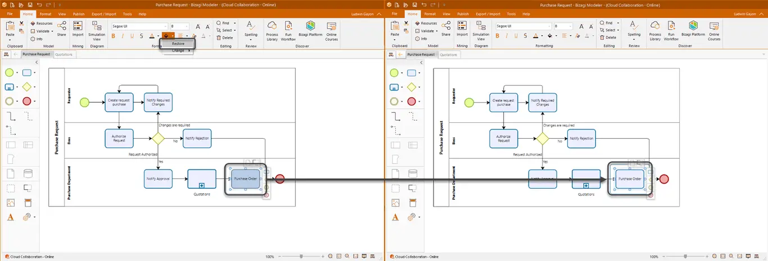Switch to Quotations diagram tab in right window
This screenshot has height=261, width=768.
coord(448,54)
